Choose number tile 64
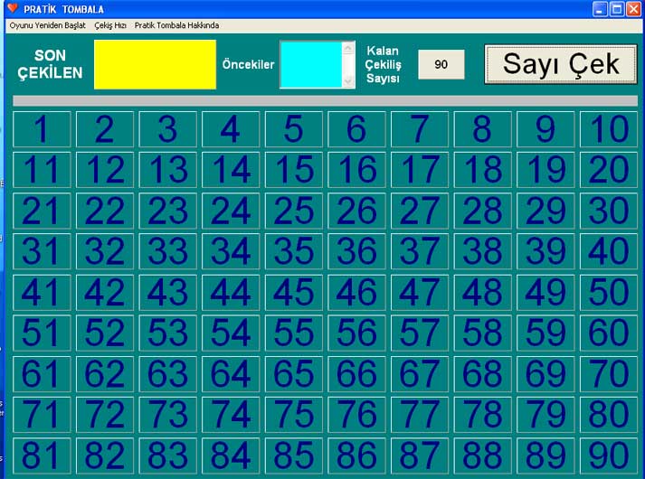The height and width of the screenshot is (479, 645). [x=231, y=374]
